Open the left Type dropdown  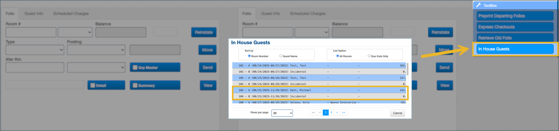(35, 50)
